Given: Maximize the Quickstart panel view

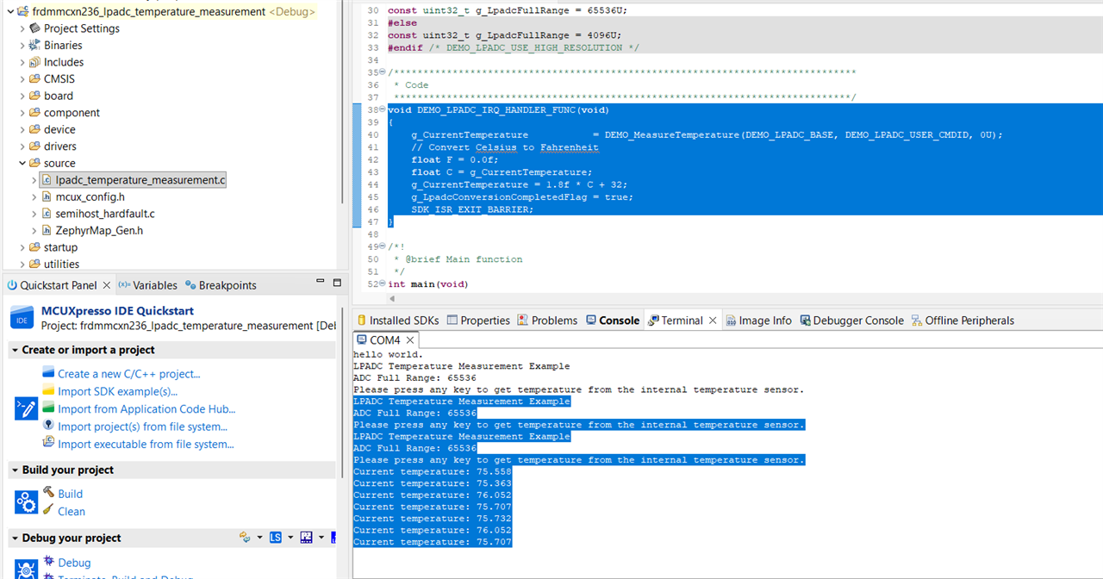Looking at the screenshot, I should coord(337,283).
